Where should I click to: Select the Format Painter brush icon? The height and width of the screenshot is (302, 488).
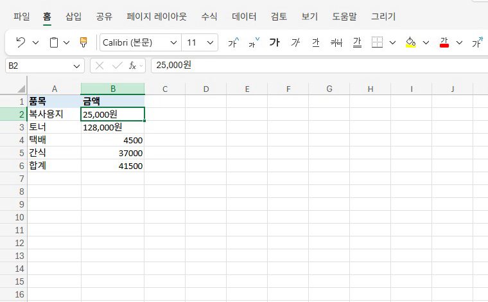(83, 42)
